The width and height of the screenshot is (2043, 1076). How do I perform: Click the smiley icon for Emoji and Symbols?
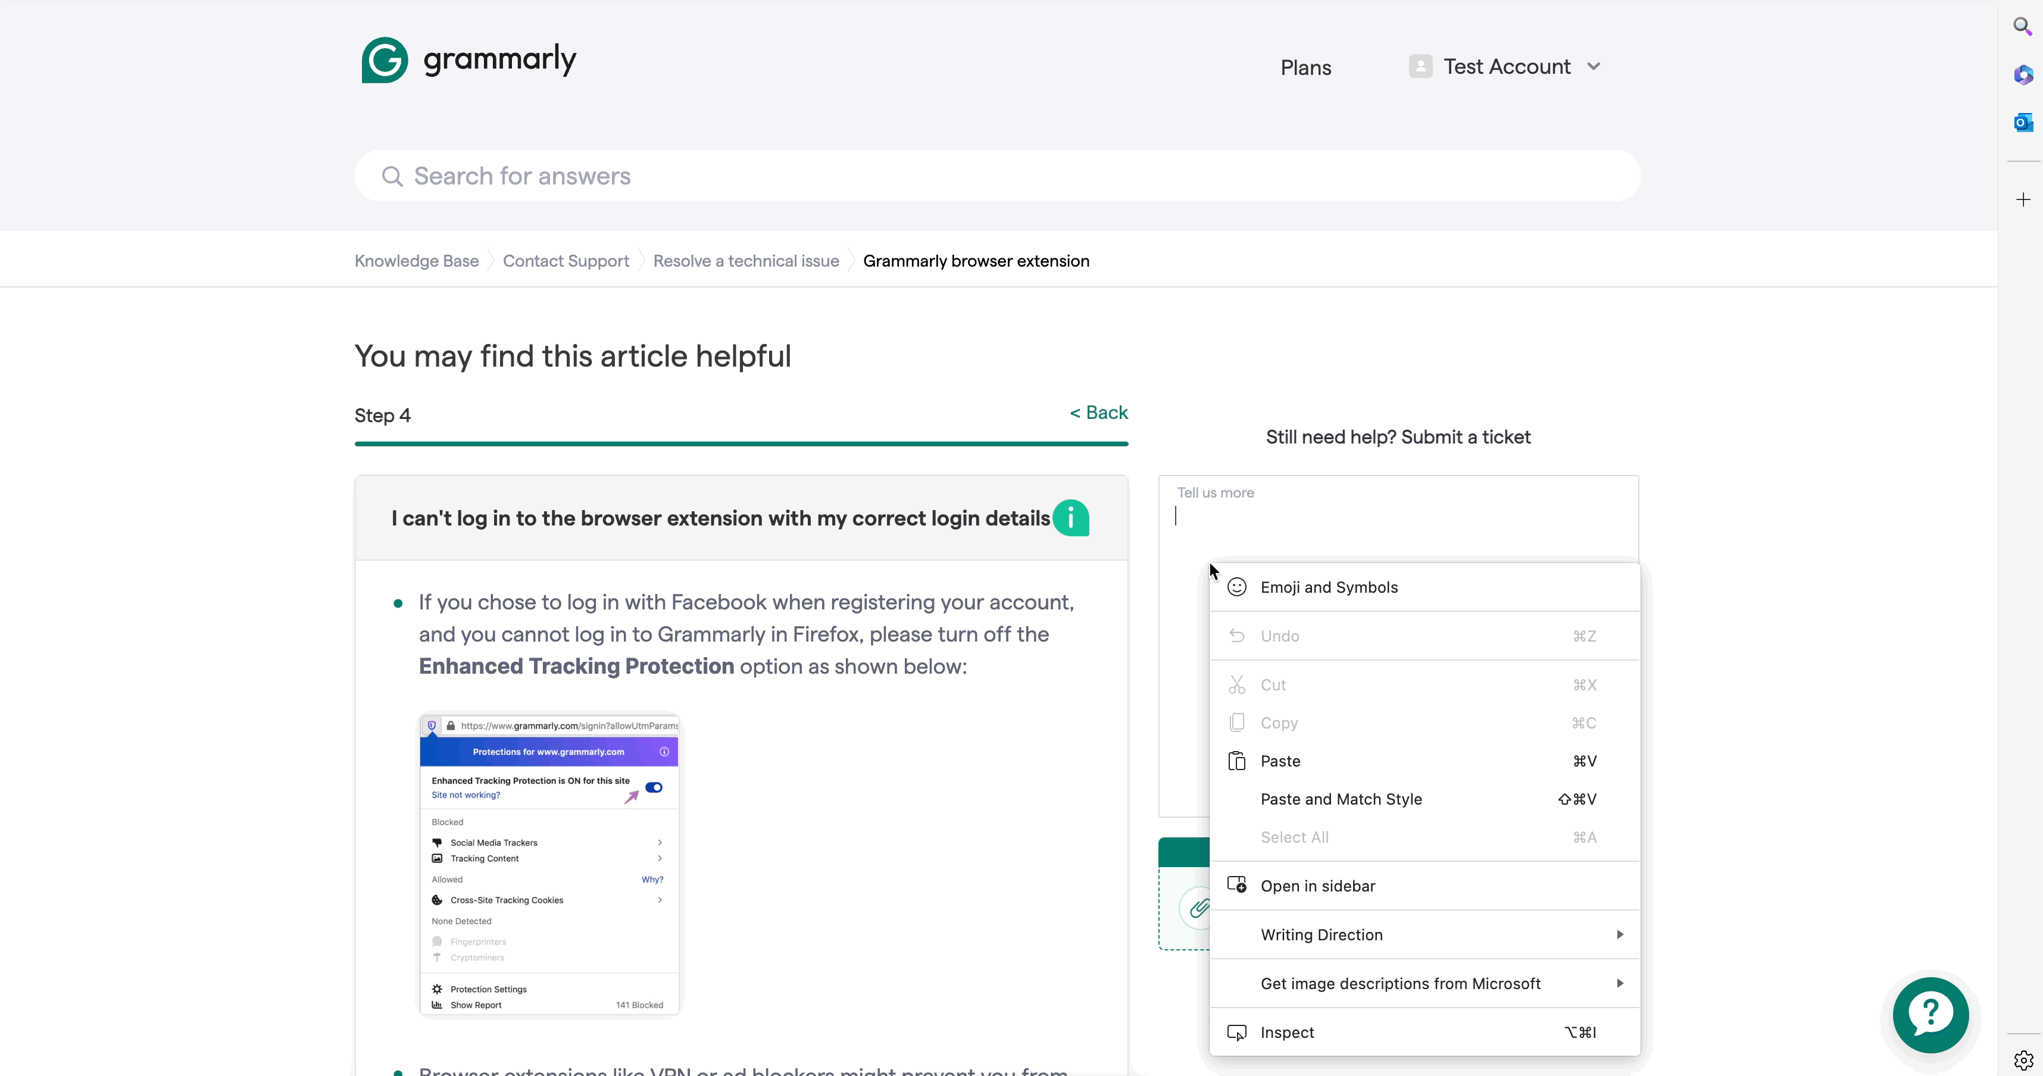[x=1236, y=587]
